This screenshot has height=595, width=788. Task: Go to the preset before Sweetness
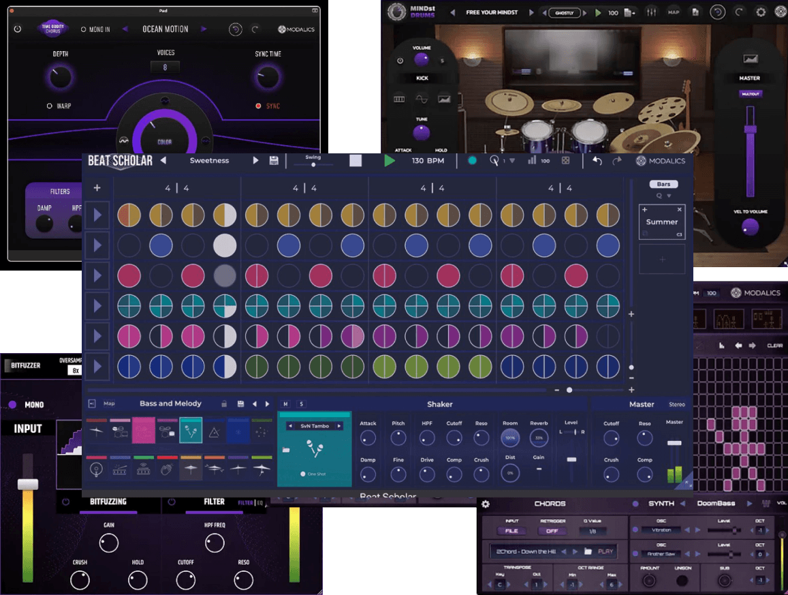click(x=163, y=160)
